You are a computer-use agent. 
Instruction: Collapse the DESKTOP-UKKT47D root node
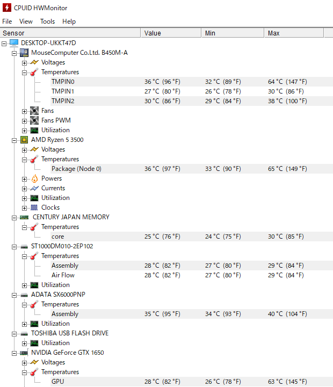(x=4, y=44)
